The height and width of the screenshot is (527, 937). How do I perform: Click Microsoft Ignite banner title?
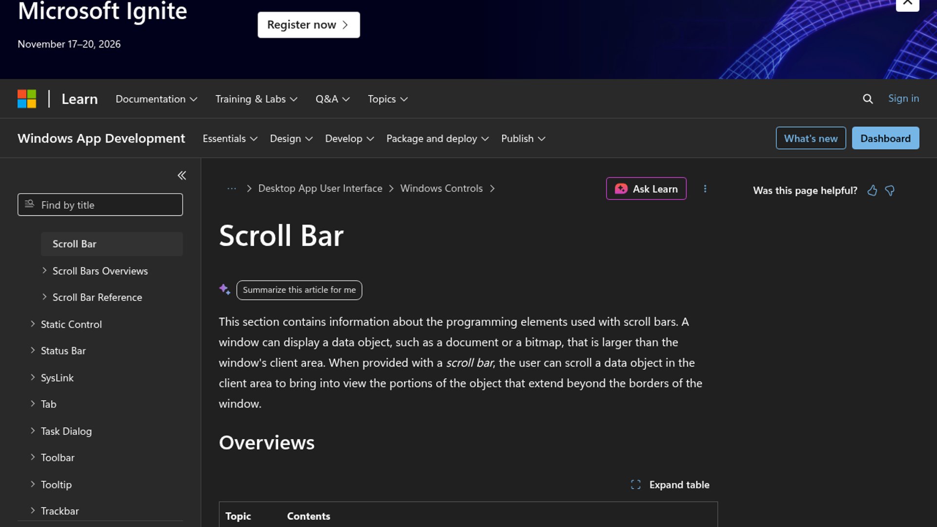pyautogui.click(x=102, y=11)
